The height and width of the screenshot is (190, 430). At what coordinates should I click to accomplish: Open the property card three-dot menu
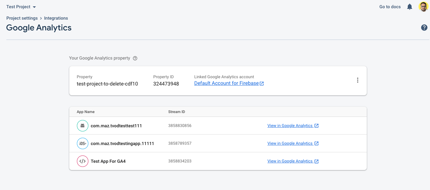coord(358,80)
